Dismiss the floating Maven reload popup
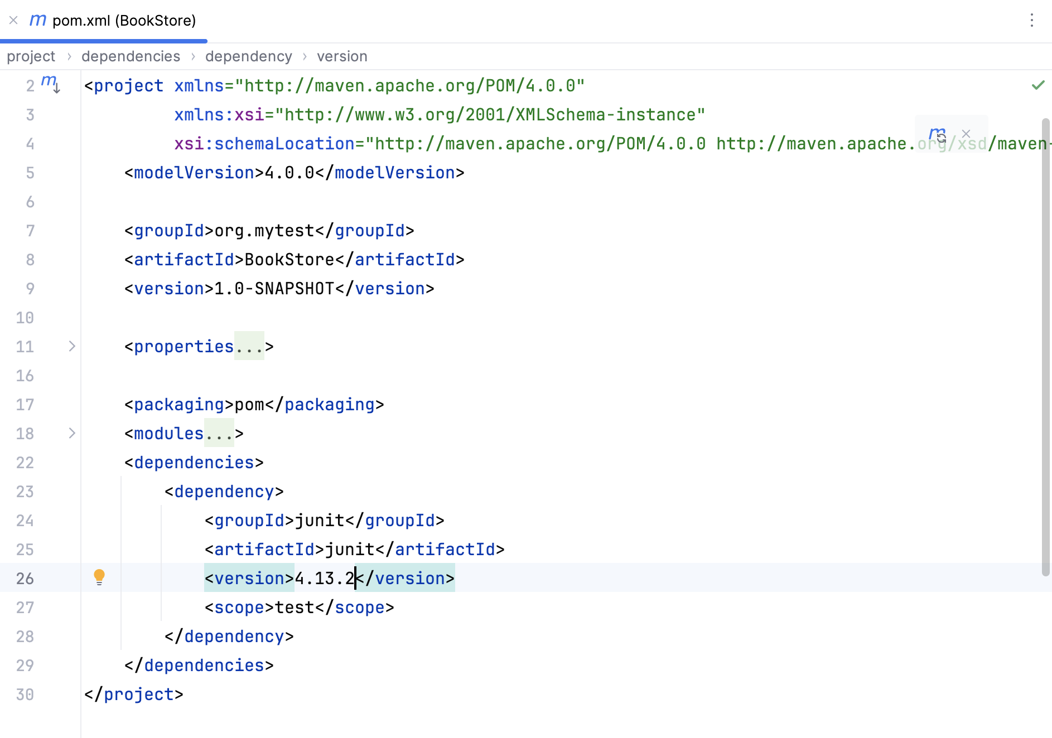Screen dimensions: 1052x738 pyautogui.click(x=966, y=134)
